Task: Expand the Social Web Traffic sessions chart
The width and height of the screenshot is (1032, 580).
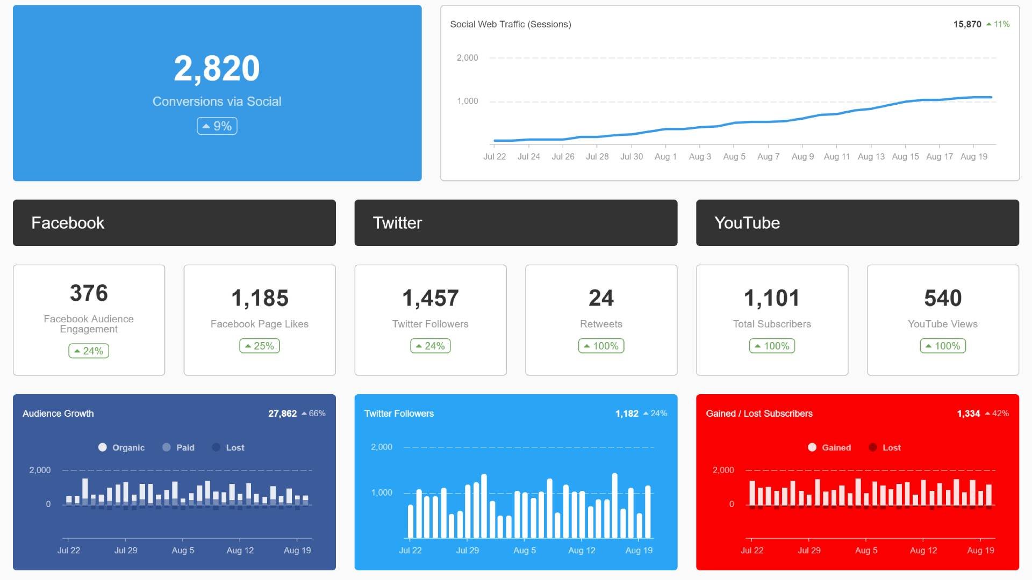Action: click(511, 24)
